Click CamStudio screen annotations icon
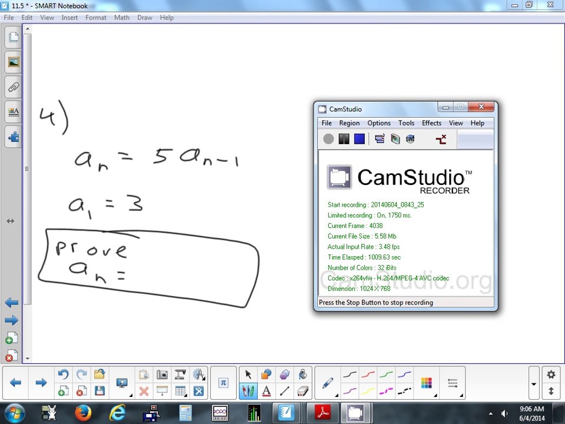This screenshot has width=565, height=424. tap(441, 139)
